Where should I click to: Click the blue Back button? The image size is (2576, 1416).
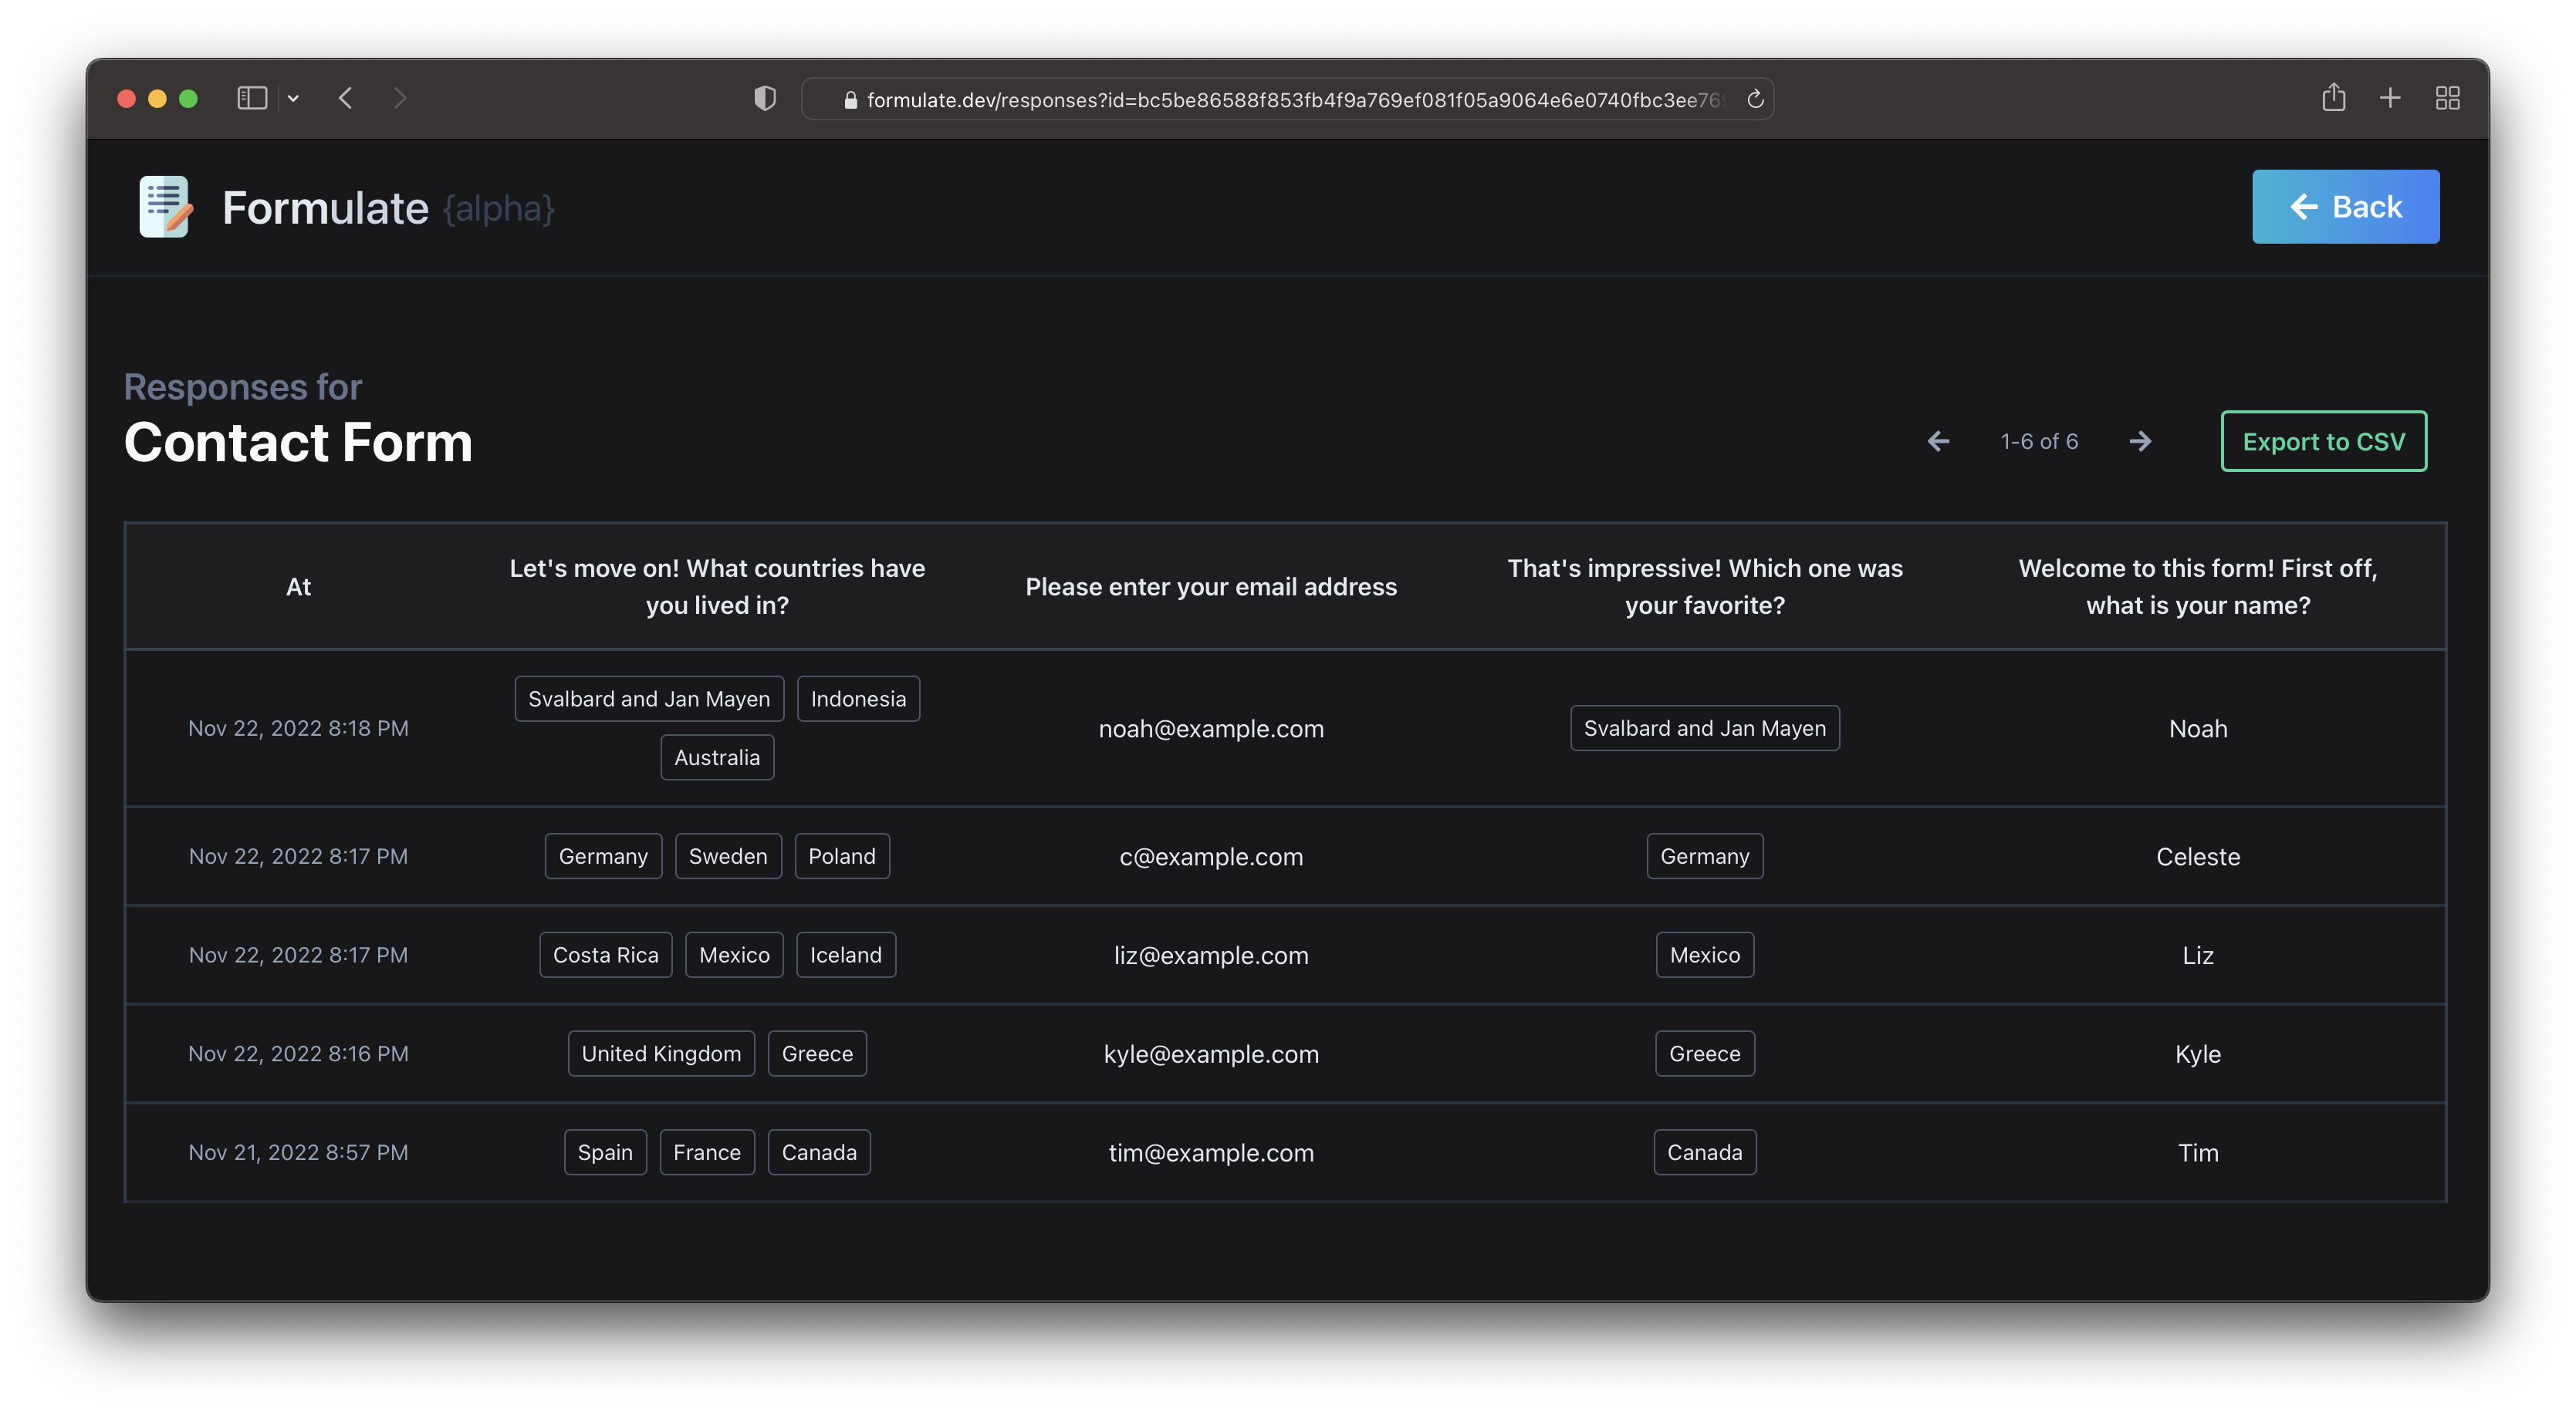click(x=2345, y=207)
